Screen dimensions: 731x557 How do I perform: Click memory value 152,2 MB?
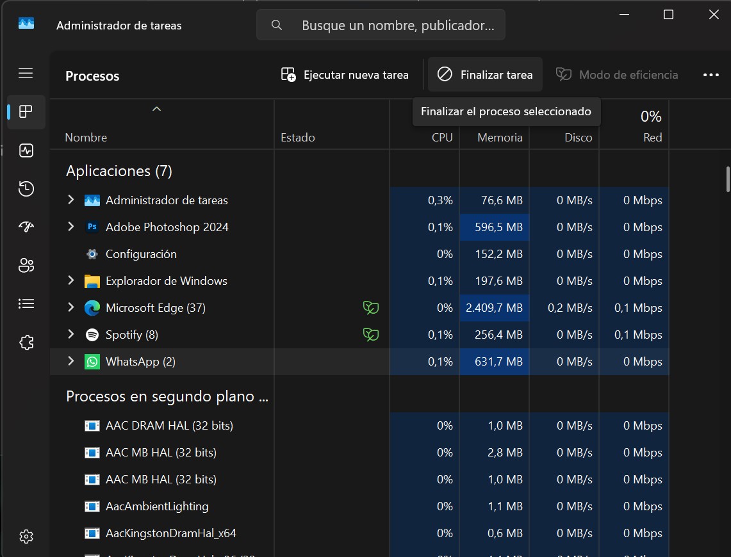coord(498,254)
